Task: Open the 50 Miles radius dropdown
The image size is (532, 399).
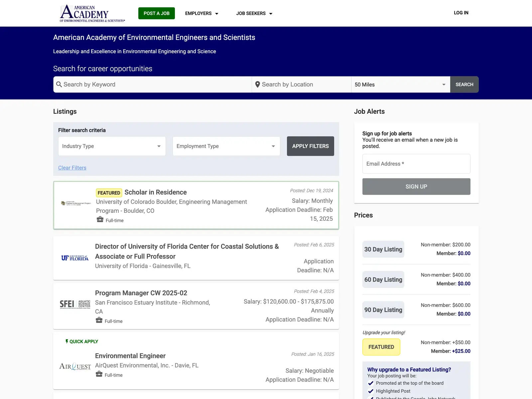Action: point(401,84)
